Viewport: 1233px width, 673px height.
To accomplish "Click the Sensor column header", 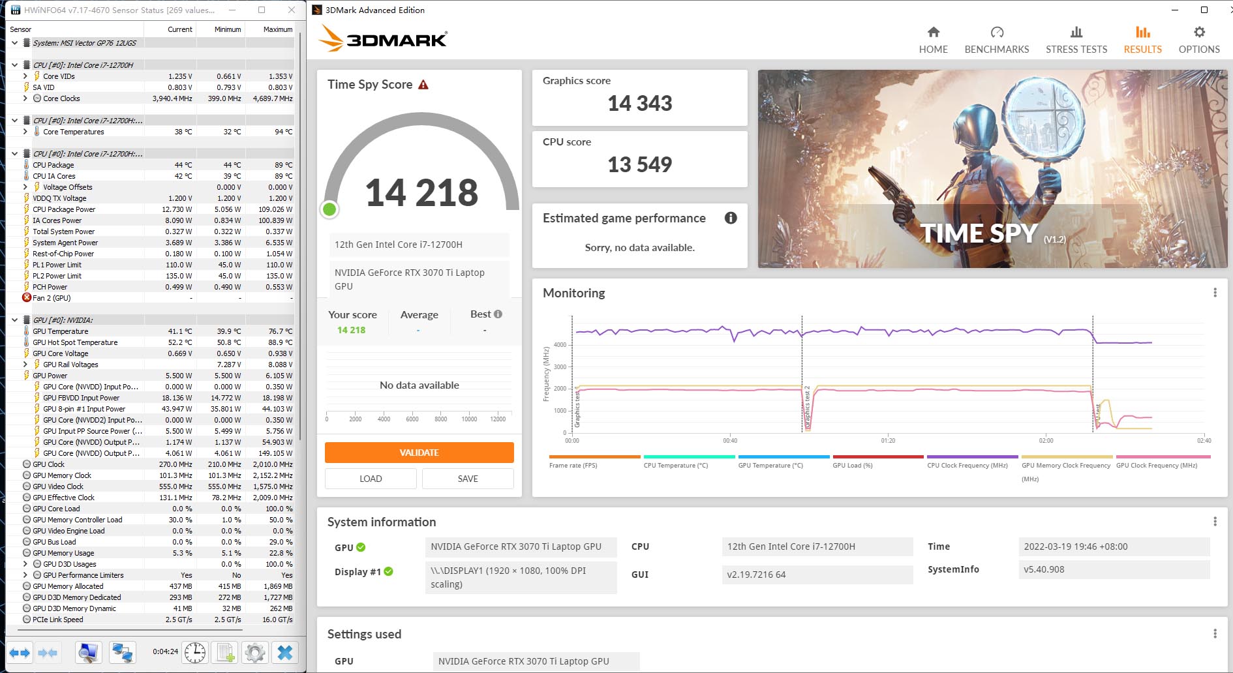I will [75, 29].
